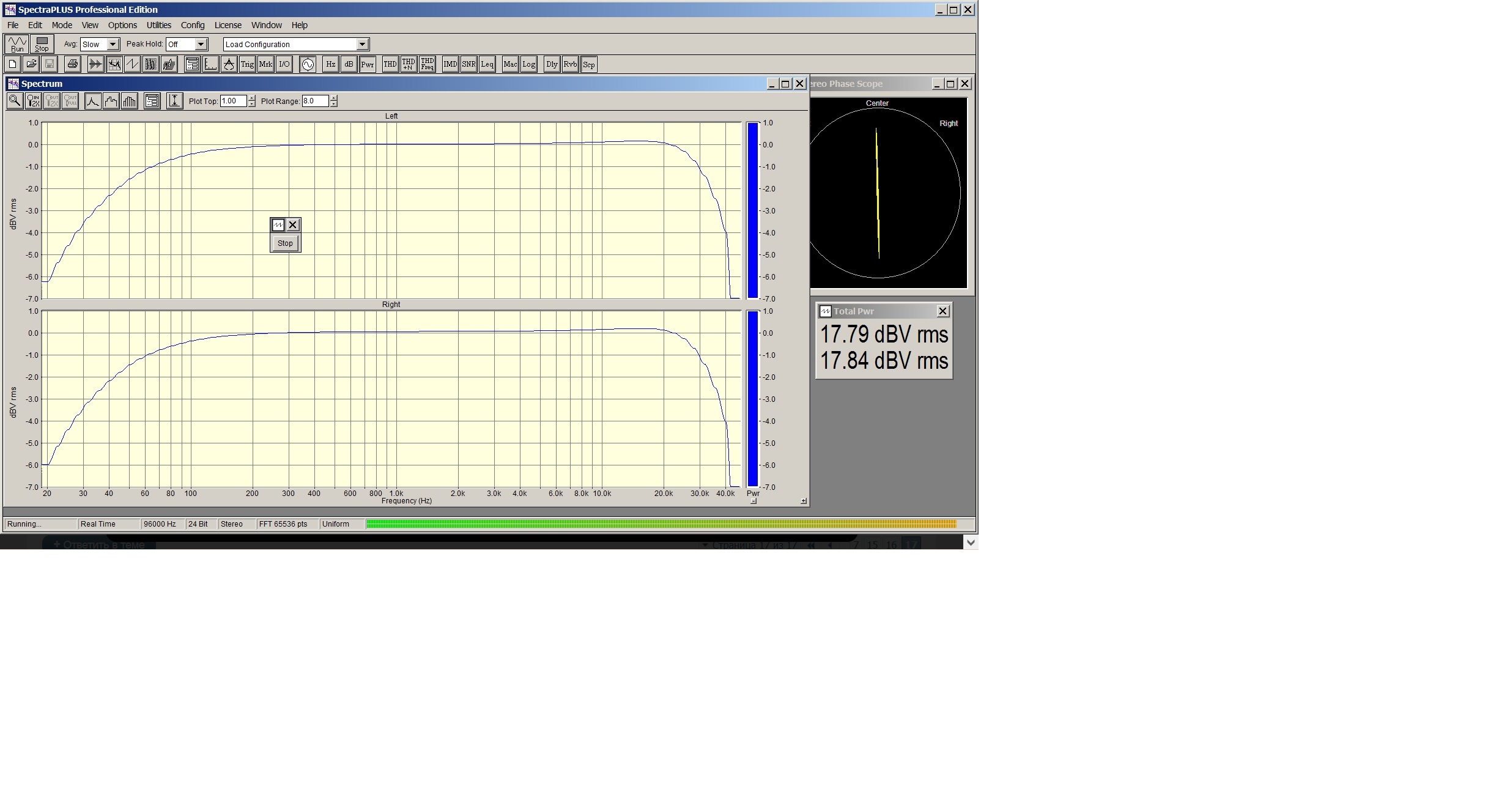Screen dimensions: 1496x811
Task: Click the Stop button in main toolbar
Action: click(x=42, y=44)
